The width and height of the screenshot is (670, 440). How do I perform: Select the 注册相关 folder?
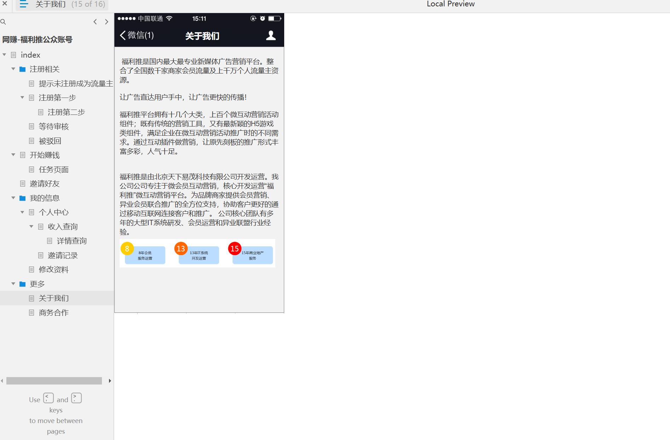(x=45, y=69)
